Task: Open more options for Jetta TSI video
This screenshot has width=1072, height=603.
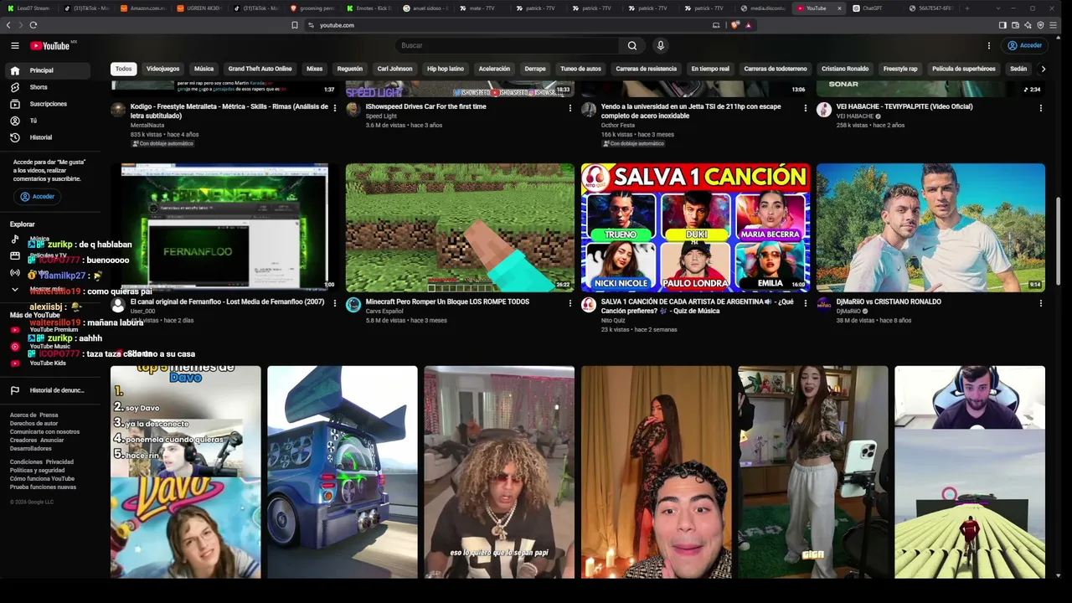Action: 806,108
